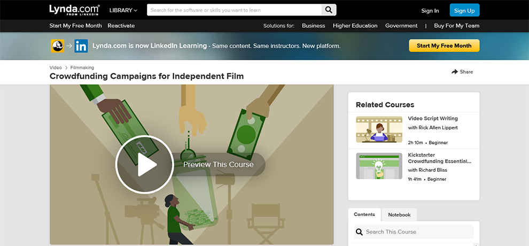Click the Share arrow icon

coord(454,72)
